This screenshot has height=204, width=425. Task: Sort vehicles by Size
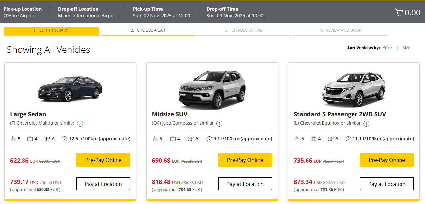click(x=406, y=48)
